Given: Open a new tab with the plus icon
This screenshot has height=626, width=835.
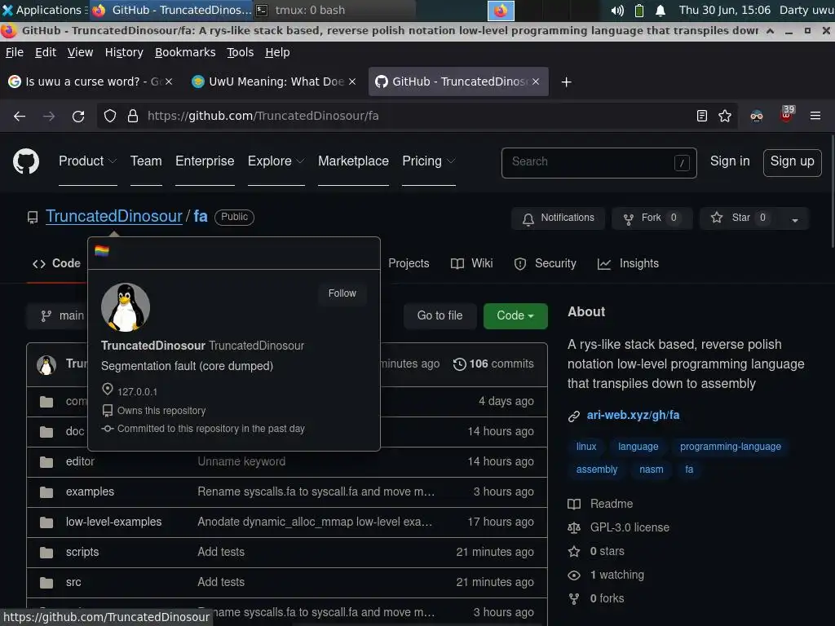Looking at the screenshot, I should [x=567, y=82].
